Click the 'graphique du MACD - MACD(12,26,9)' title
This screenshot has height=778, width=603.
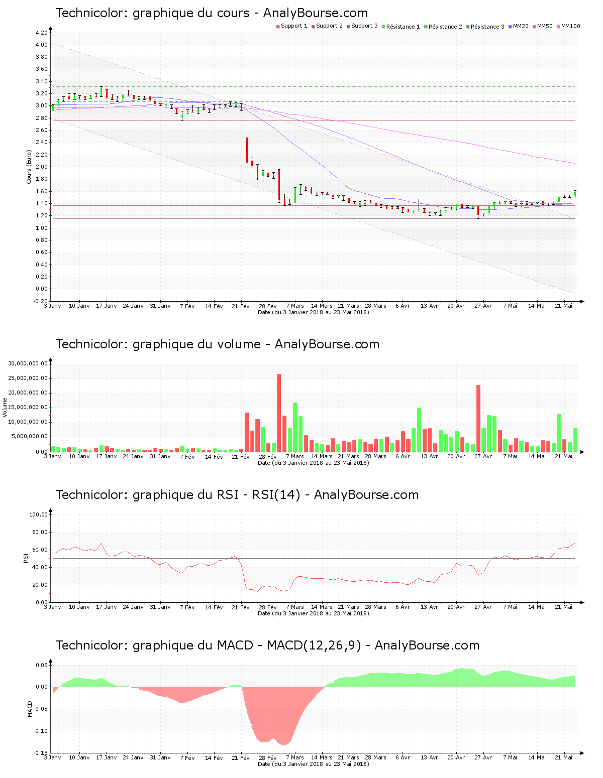coord(247,645)
